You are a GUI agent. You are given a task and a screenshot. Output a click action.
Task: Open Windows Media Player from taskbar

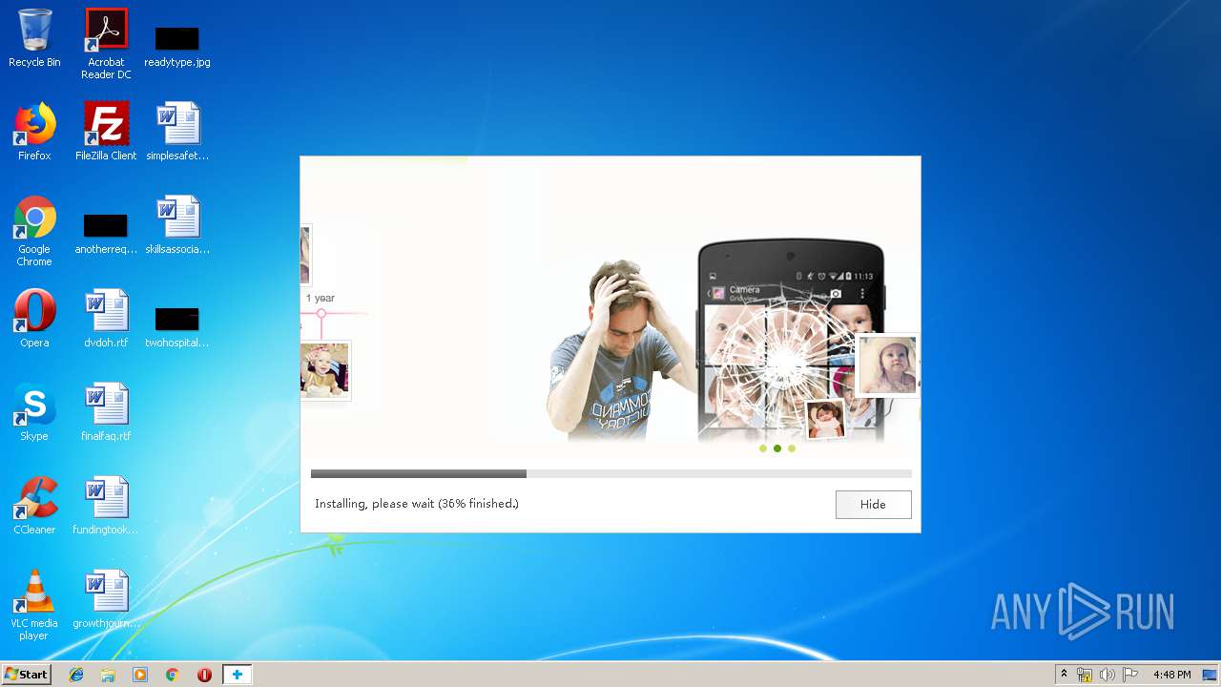[x=140, y=675]
